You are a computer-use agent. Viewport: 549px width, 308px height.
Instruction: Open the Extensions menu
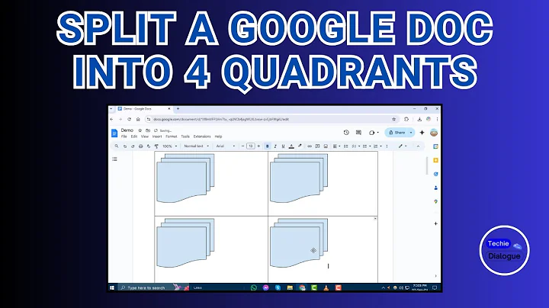click(x=202, y=136)
